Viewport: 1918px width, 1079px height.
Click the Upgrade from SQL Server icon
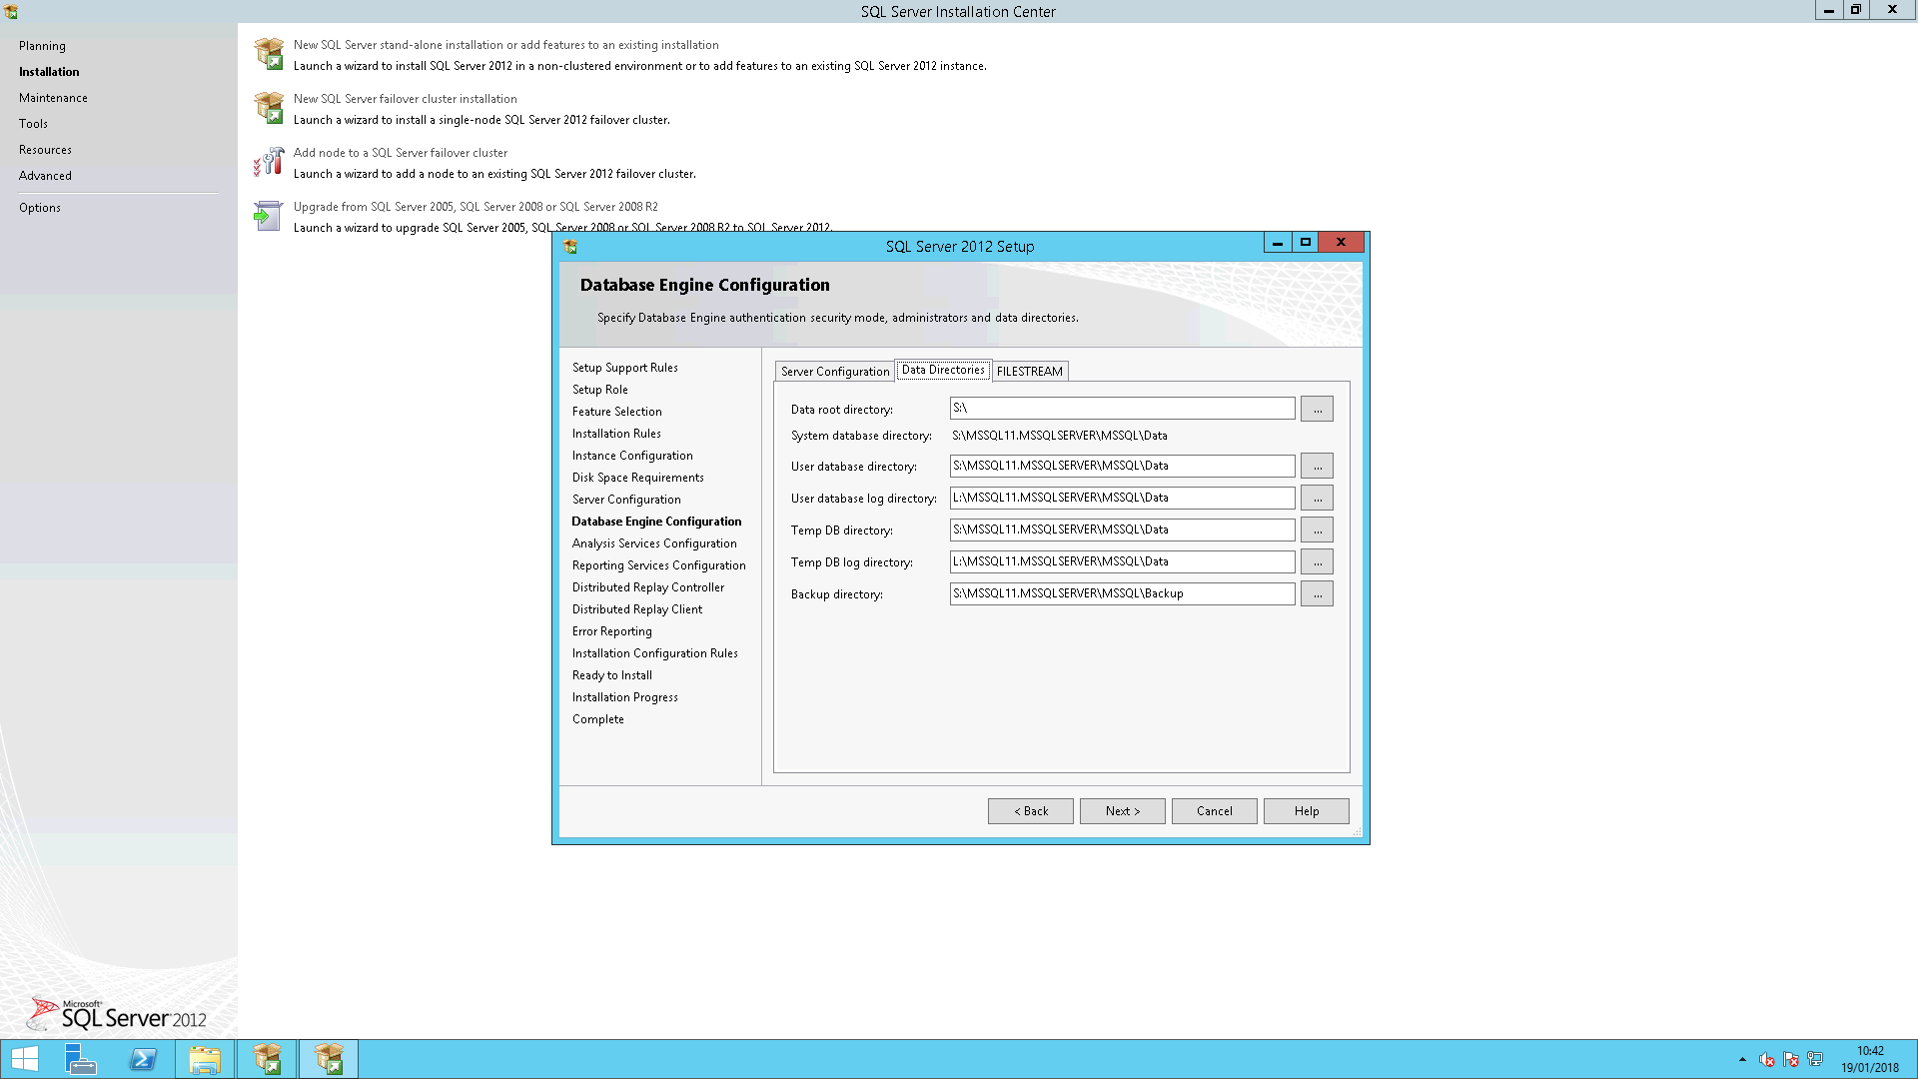(268, 216)
